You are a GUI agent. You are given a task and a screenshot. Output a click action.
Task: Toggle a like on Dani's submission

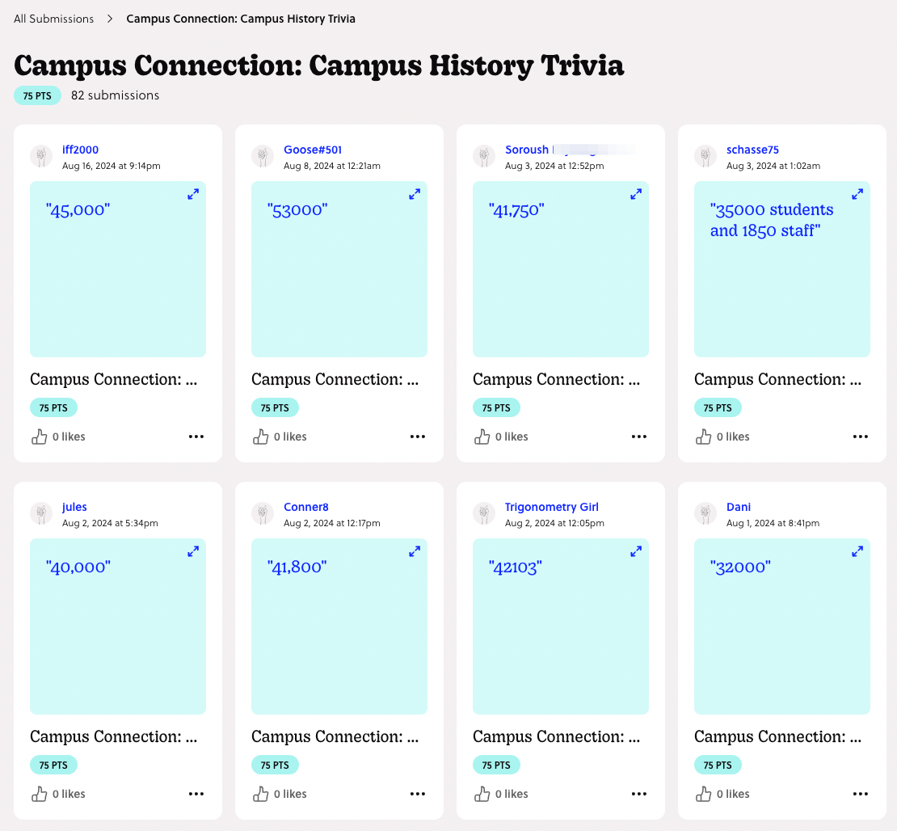coord(703,794)
